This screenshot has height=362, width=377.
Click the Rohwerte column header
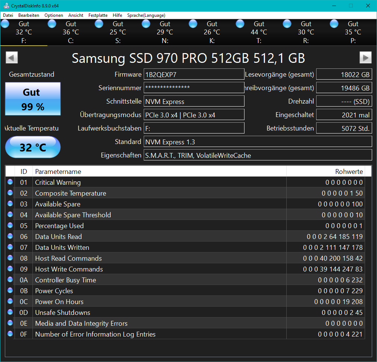[x=325, y=171]
